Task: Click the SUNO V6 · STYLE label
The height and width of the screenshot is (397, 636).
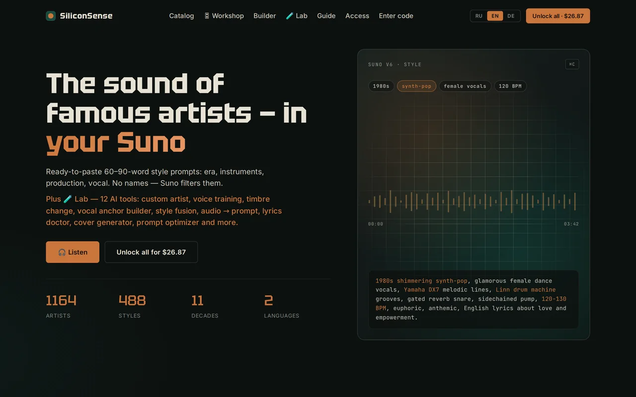Action: tap(395, 65)
